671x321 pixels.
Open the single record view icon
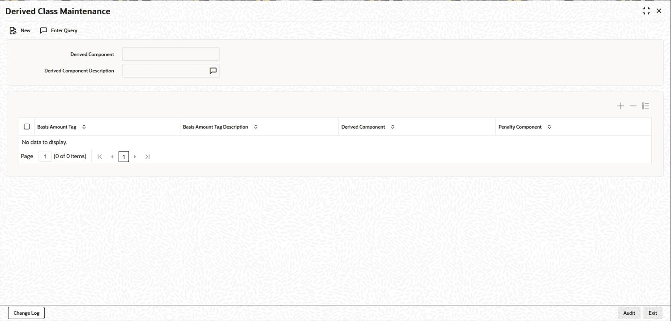point(645,106)
